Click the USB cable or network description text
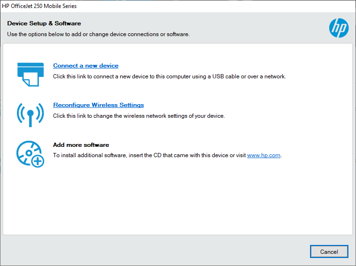356x266 pixels. (169, 76)
